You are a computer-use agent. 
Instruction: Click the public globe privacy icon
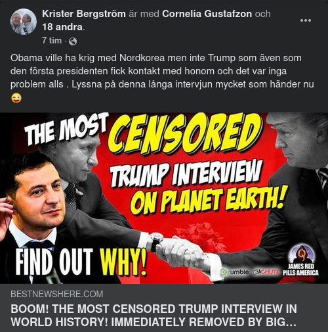coord(73,41)
